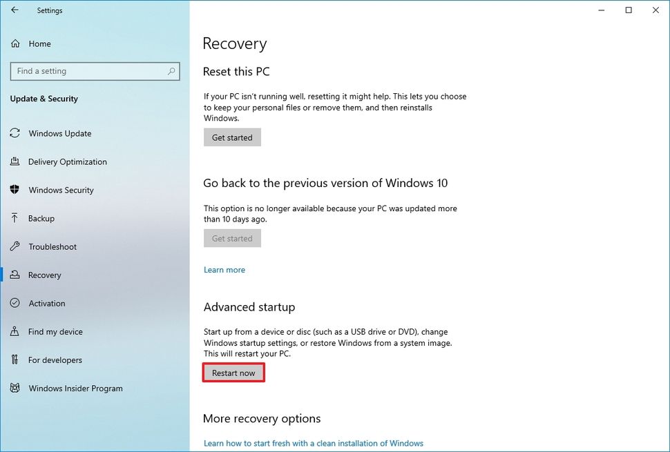Click the grayed Get started for version rollback
Image resolution: width=670 pixels, height=452 pixels.
click(x=232, y=237)
